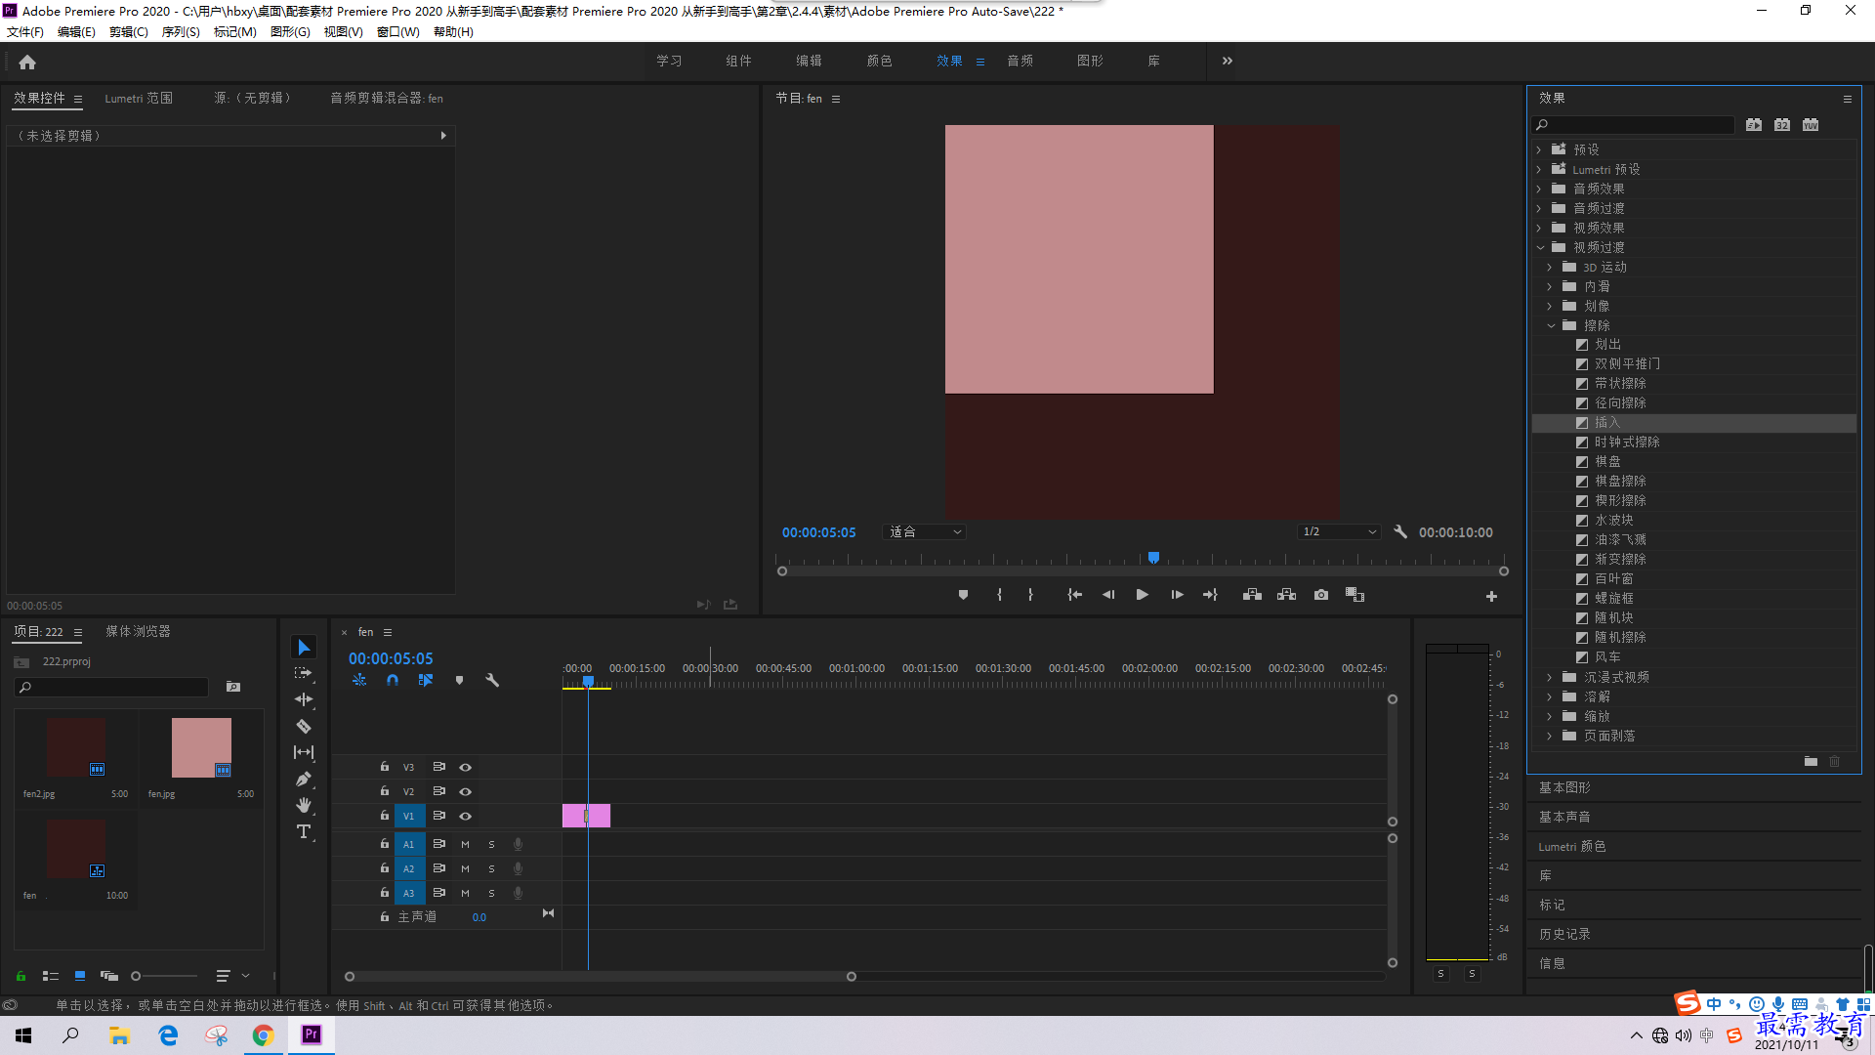Toggle Snap magnet in timeline
Viewport: 1875px width, 1055px height.
(393, 680)
